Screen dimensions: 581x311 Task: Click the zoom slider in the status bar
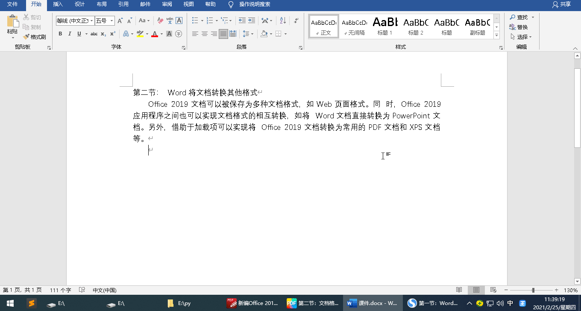pyautogui.click(x=533, y=290)
